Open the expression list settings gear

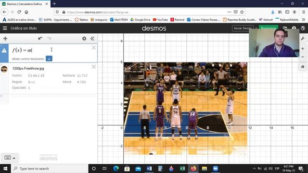tap(84, 38)
